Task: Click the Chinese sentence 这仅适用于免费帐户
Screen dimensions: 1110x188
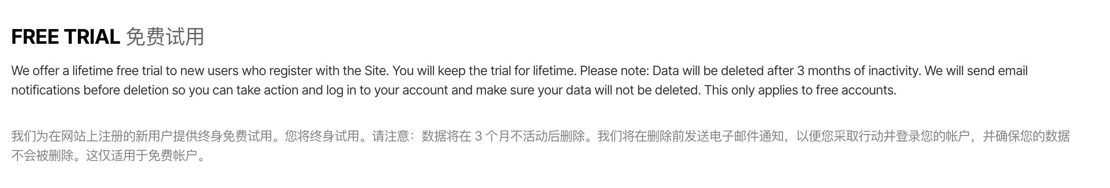Action: (x=142, y=156)
